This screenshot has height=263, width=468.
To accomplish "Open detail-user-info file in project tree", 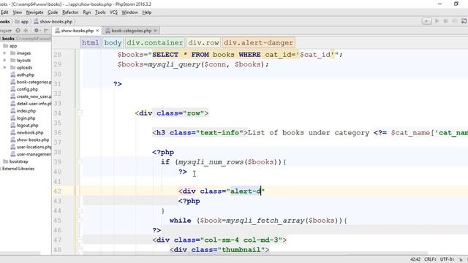I will (x=31, y=104).
